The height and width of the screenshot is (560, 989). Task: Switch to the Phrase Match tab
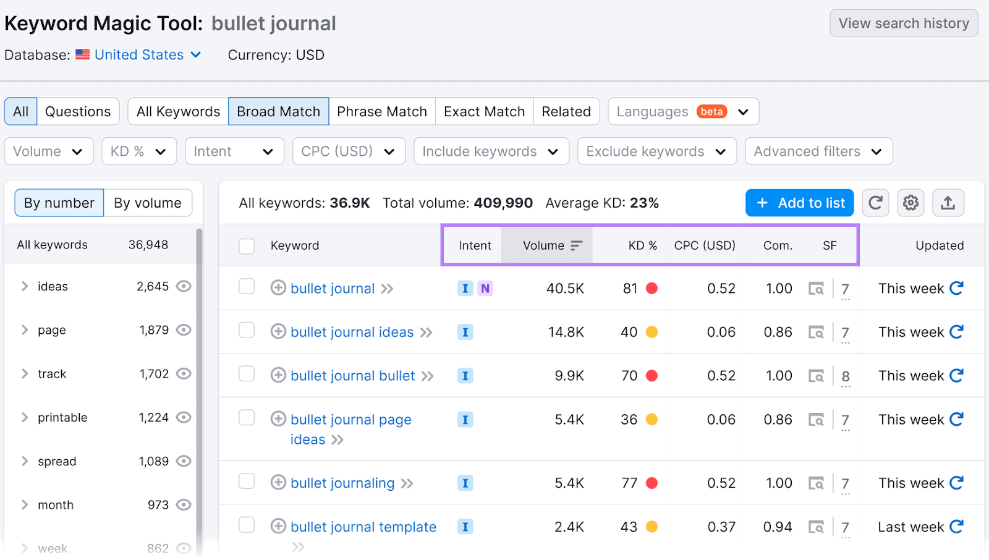click(382, 111)
